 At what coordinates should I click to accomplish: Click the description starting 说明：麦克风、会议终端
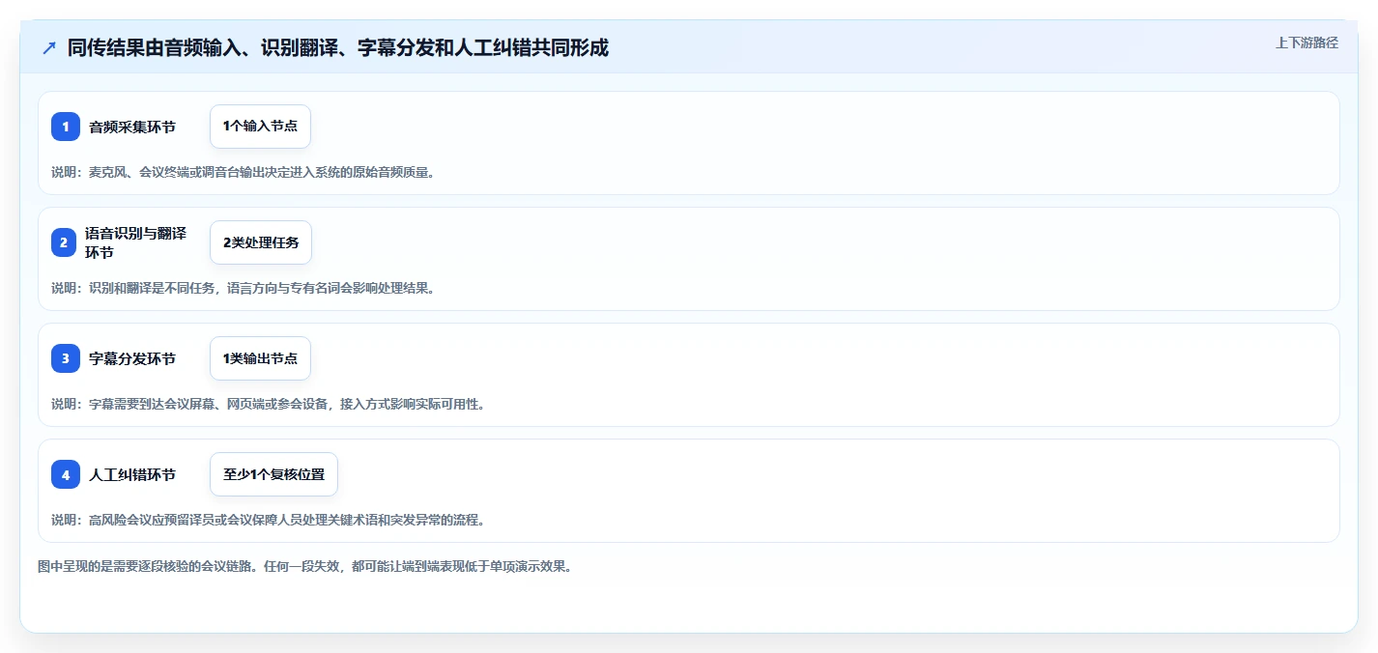click(243, 172)
